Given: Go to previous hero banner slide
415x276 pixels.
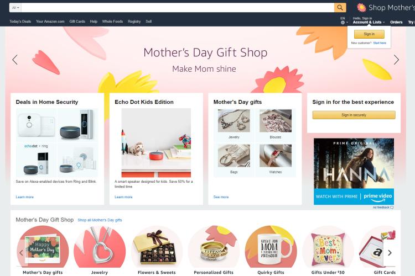Looking at the screenshot, I should point(15,60).
